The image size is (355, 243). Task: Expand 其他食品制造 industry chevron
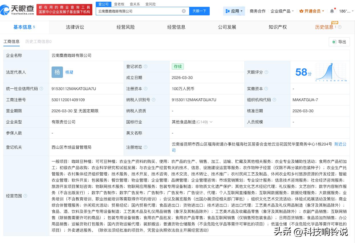[x=211, y=122]
